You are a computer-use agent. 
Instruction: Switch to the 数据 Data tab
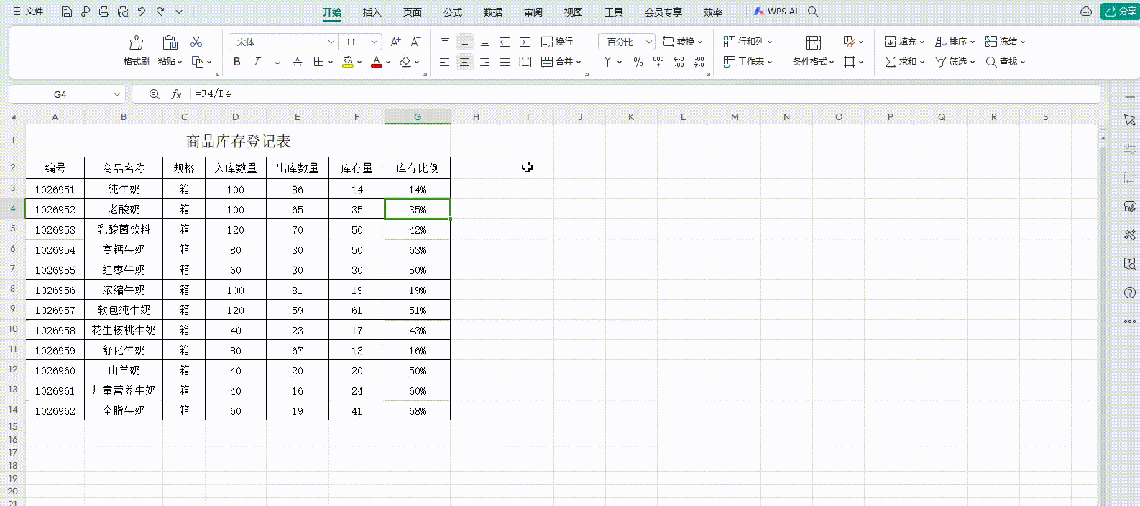pos(493,12)
